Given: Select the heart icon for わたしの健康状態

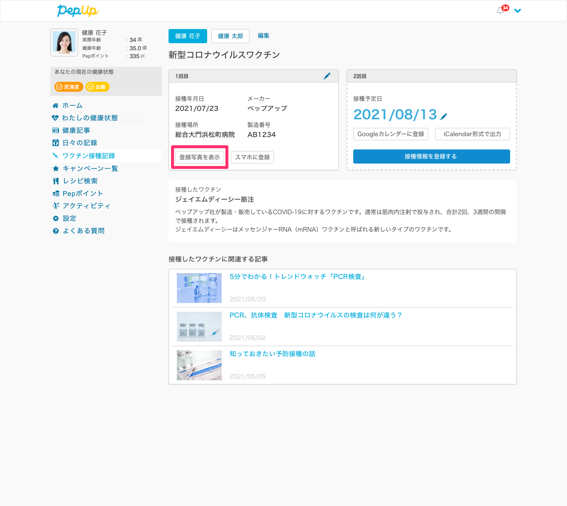Looking at the screenshot, I should 55,118.
